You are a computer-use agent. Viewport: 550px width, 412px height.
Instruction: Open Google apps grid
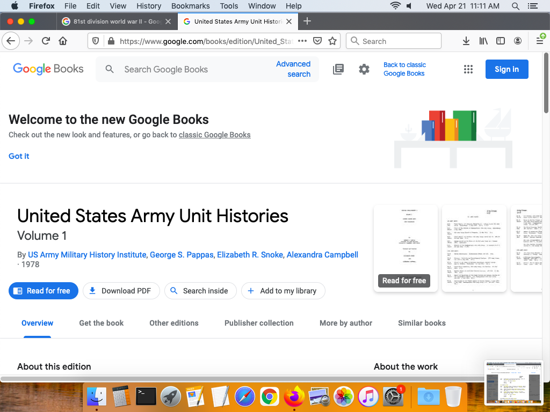coord(468,69)
